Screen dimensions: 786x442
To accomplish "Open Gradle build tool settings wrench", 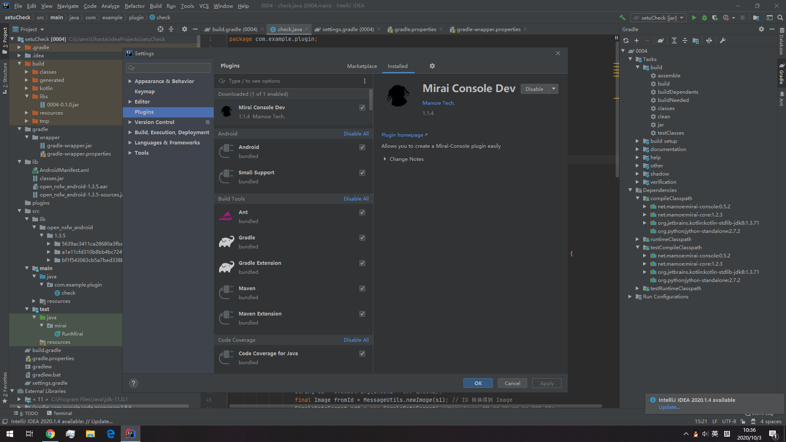I will [723, 41].
